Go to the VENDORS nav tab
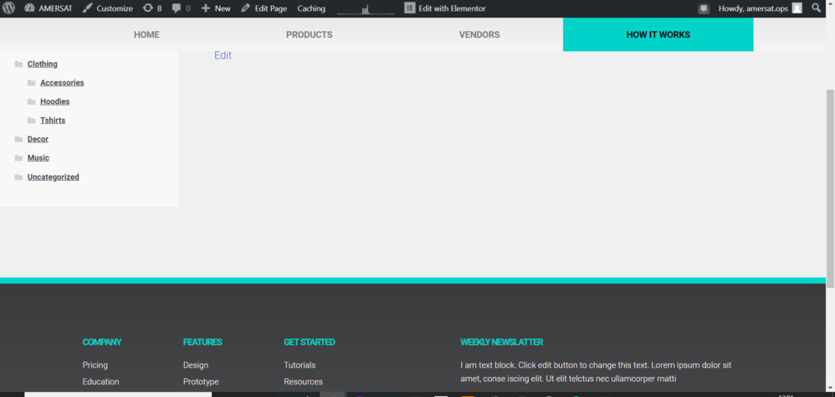The width and height of the screenshot is (835, 397). point(479,34)
